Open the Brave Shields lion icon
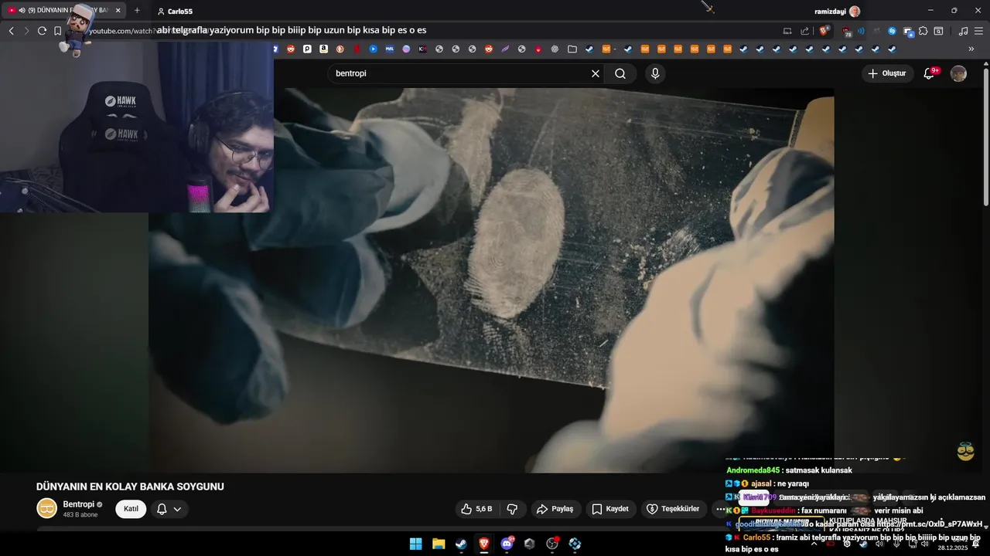This screenshot has width=990, height=556. 824,31
